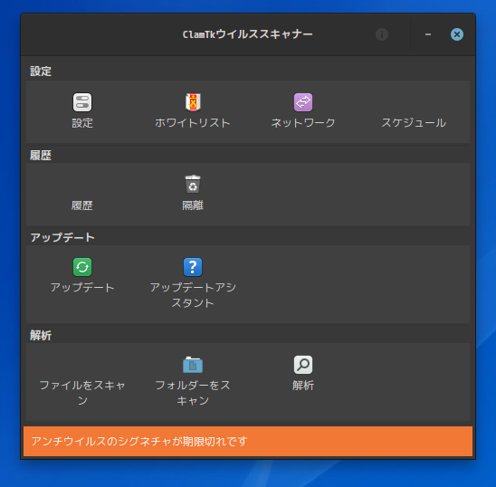Click the ネットワーク label text
Screen dimensions: 496x487
(303, 123)
